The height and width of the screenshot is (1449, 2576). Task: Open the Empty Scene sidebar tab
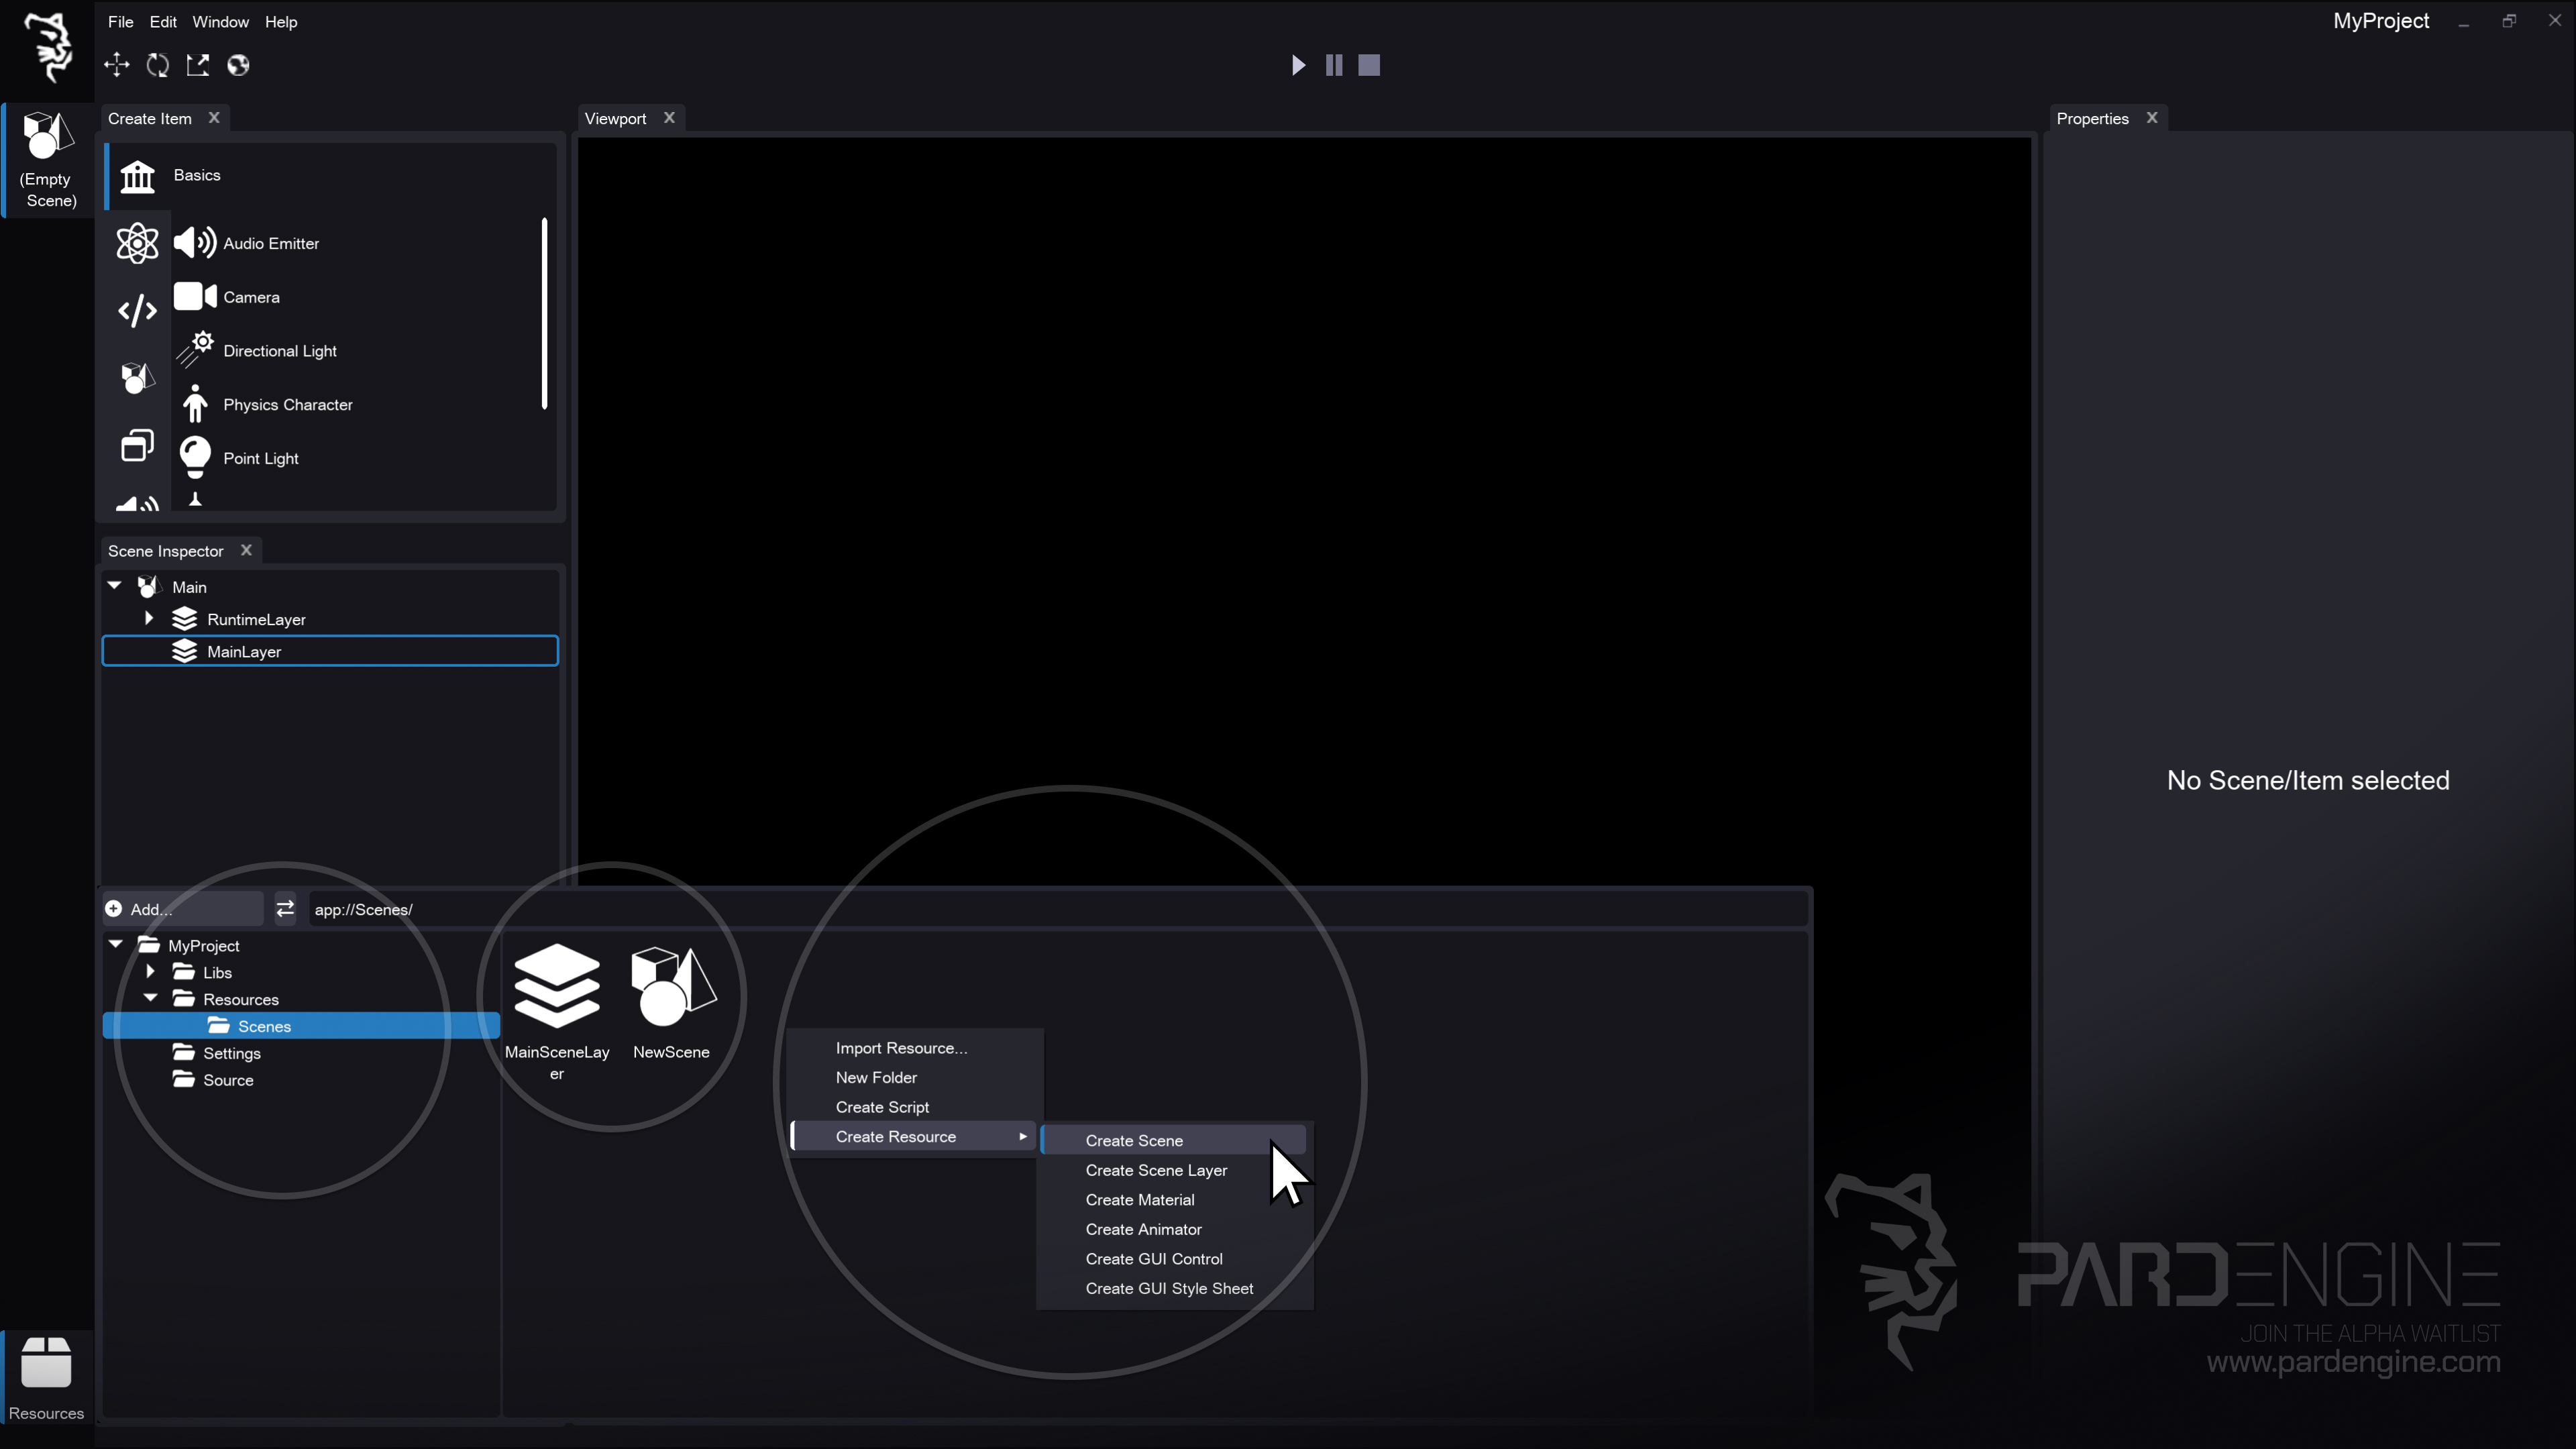coord(48,160)
